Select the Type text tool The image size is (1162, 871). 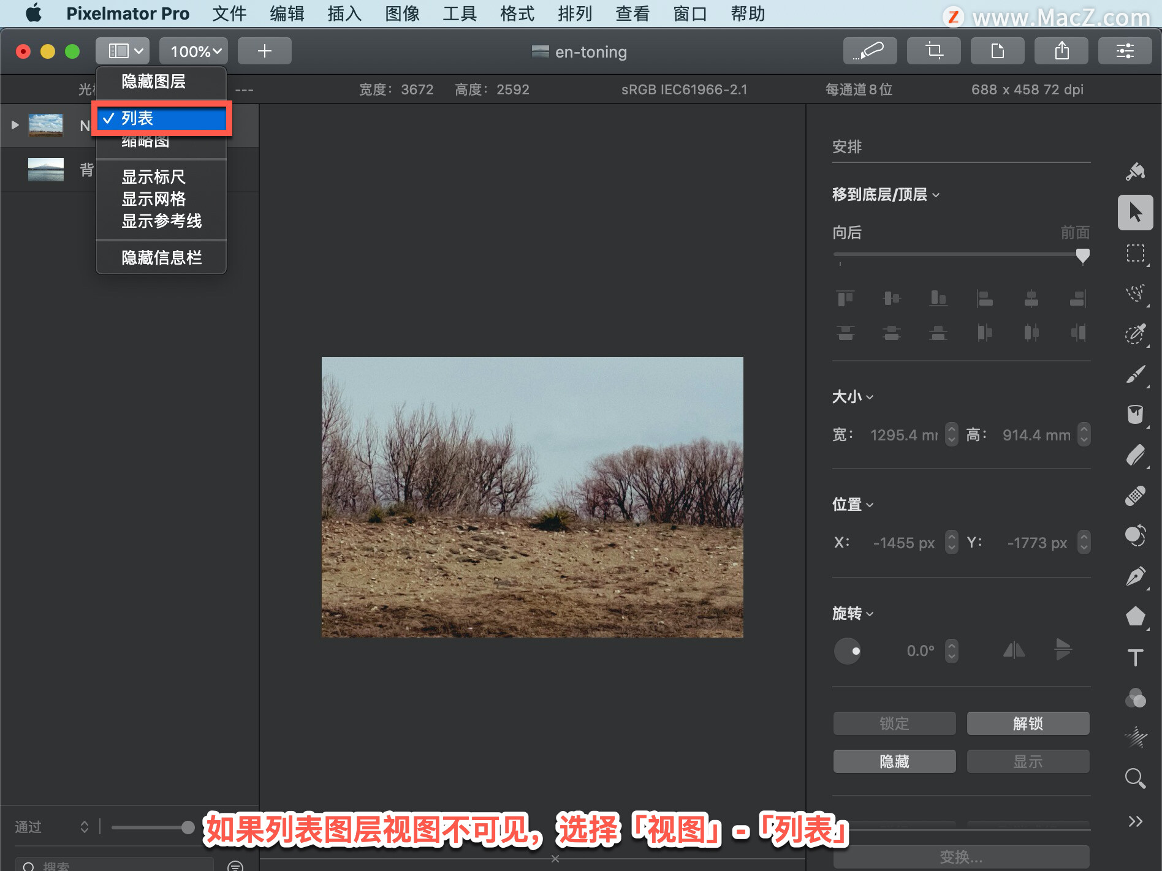[1135, 658]
